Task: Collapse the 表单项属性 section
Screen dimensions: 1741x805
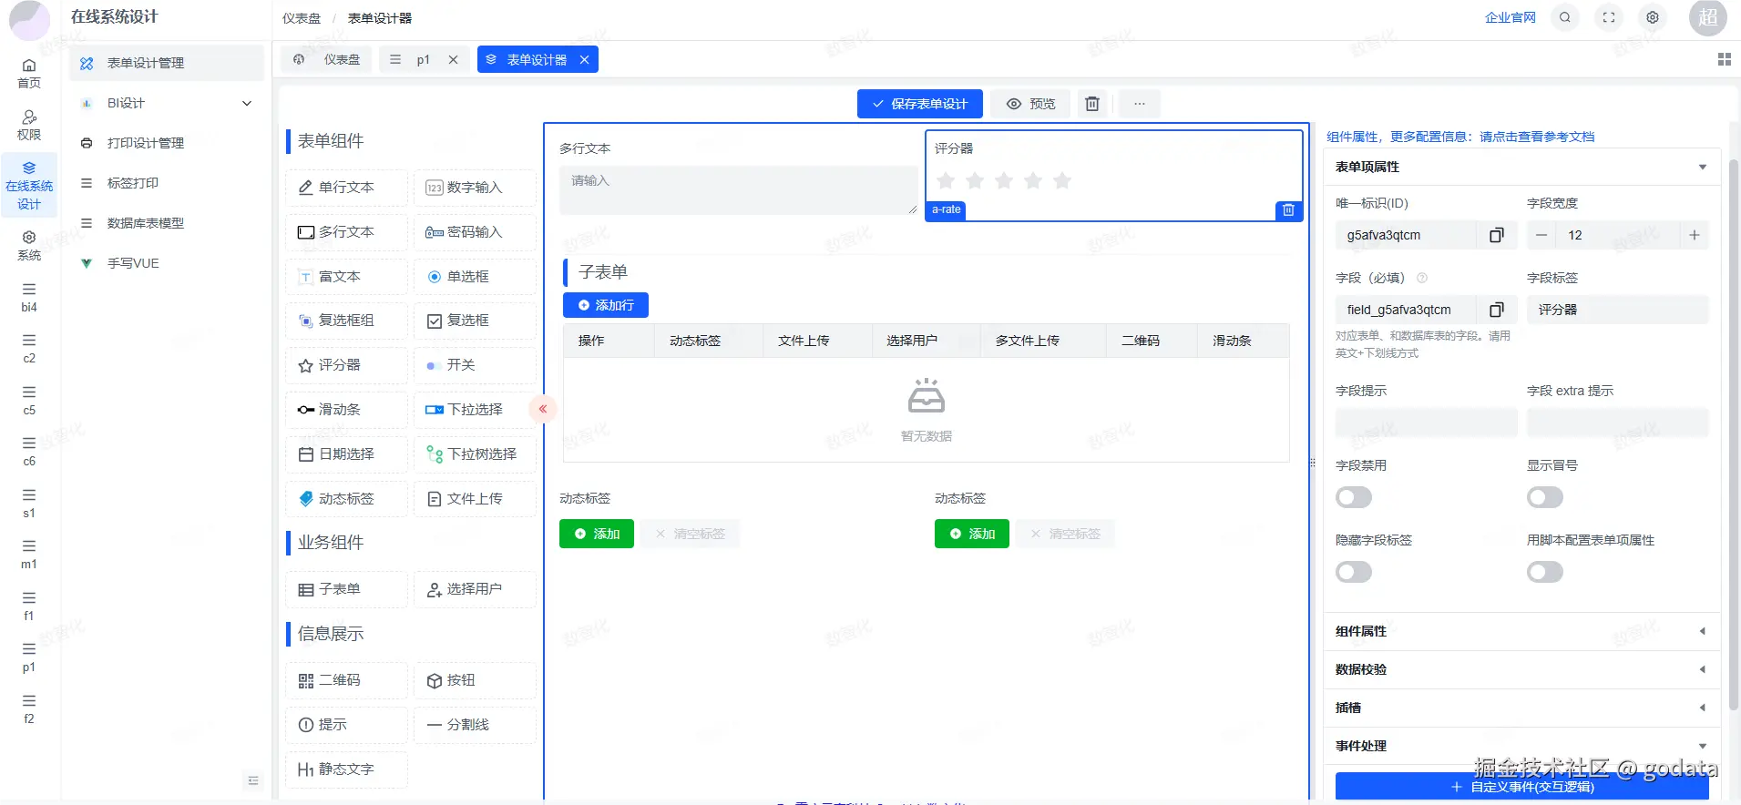Action: (1521, 167)
